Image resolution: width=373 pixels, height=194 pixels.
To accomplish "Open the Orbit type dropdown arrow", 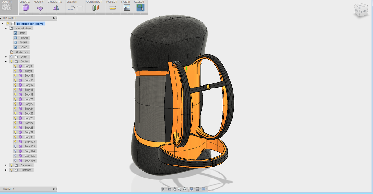I will [166, 189].
